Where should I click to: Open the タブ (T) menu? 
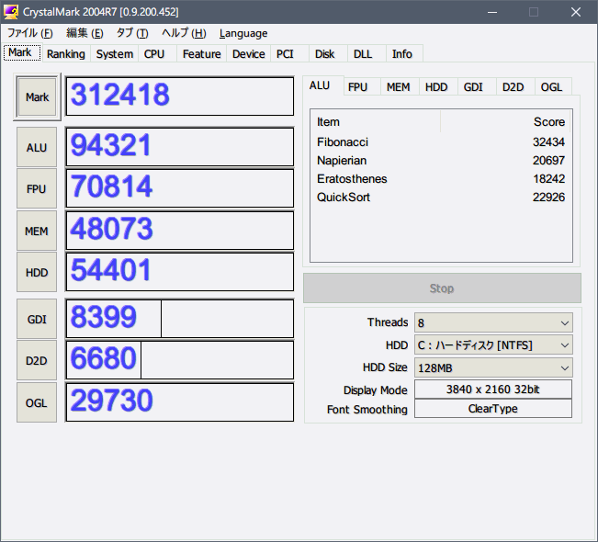(x=132, y=33)
